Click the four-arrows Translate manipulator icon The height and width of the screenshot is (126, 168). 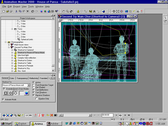pos(114,11)
